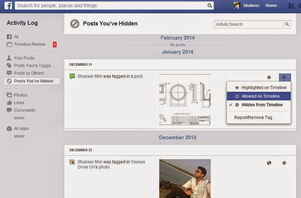Click the Posts You're Tagged tag icon
301x198 pixels.
coord(9,66)
